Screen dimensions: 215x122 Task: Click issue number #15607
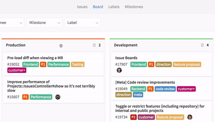(13, 97)
